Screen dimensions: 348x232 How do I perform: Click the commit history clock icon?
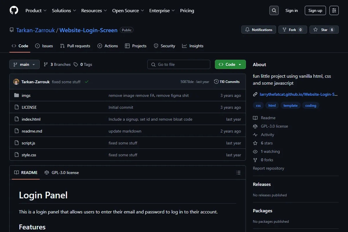point(216,82)
